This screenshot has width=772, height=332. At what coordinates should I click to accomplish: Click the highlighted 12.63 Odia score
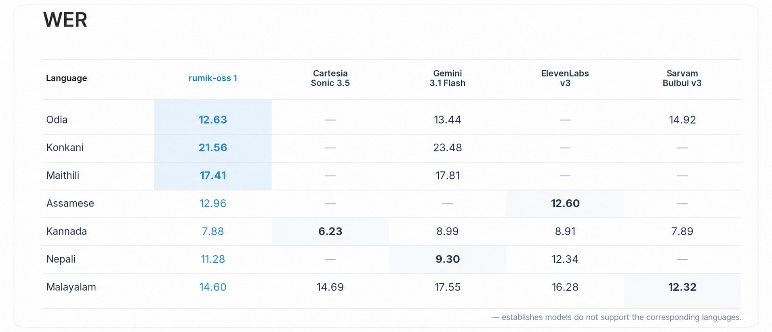[x=212, y=120]
